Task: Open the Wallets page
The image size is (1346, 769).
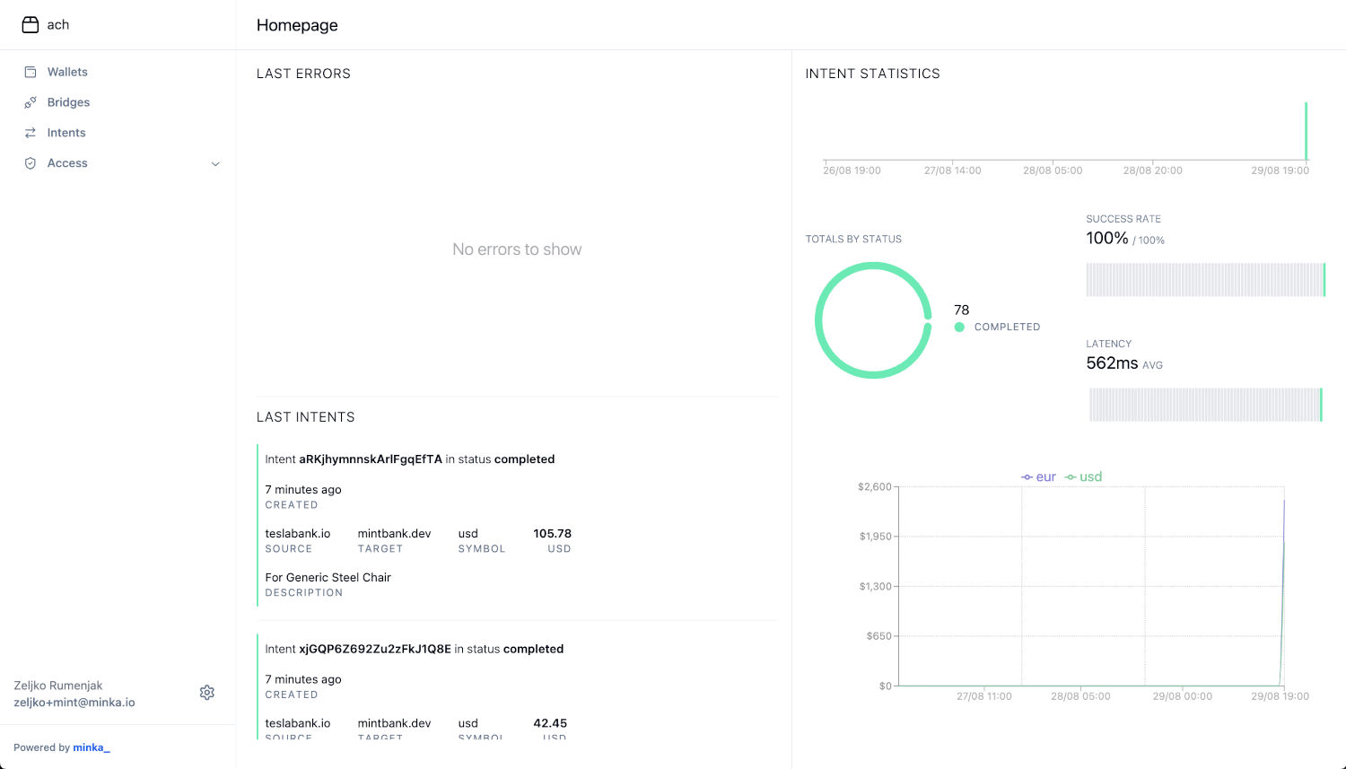Action: (x=67, y=72)
